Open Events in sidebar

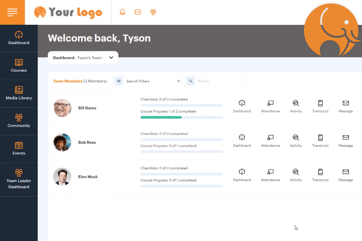[x=19, y=149]
